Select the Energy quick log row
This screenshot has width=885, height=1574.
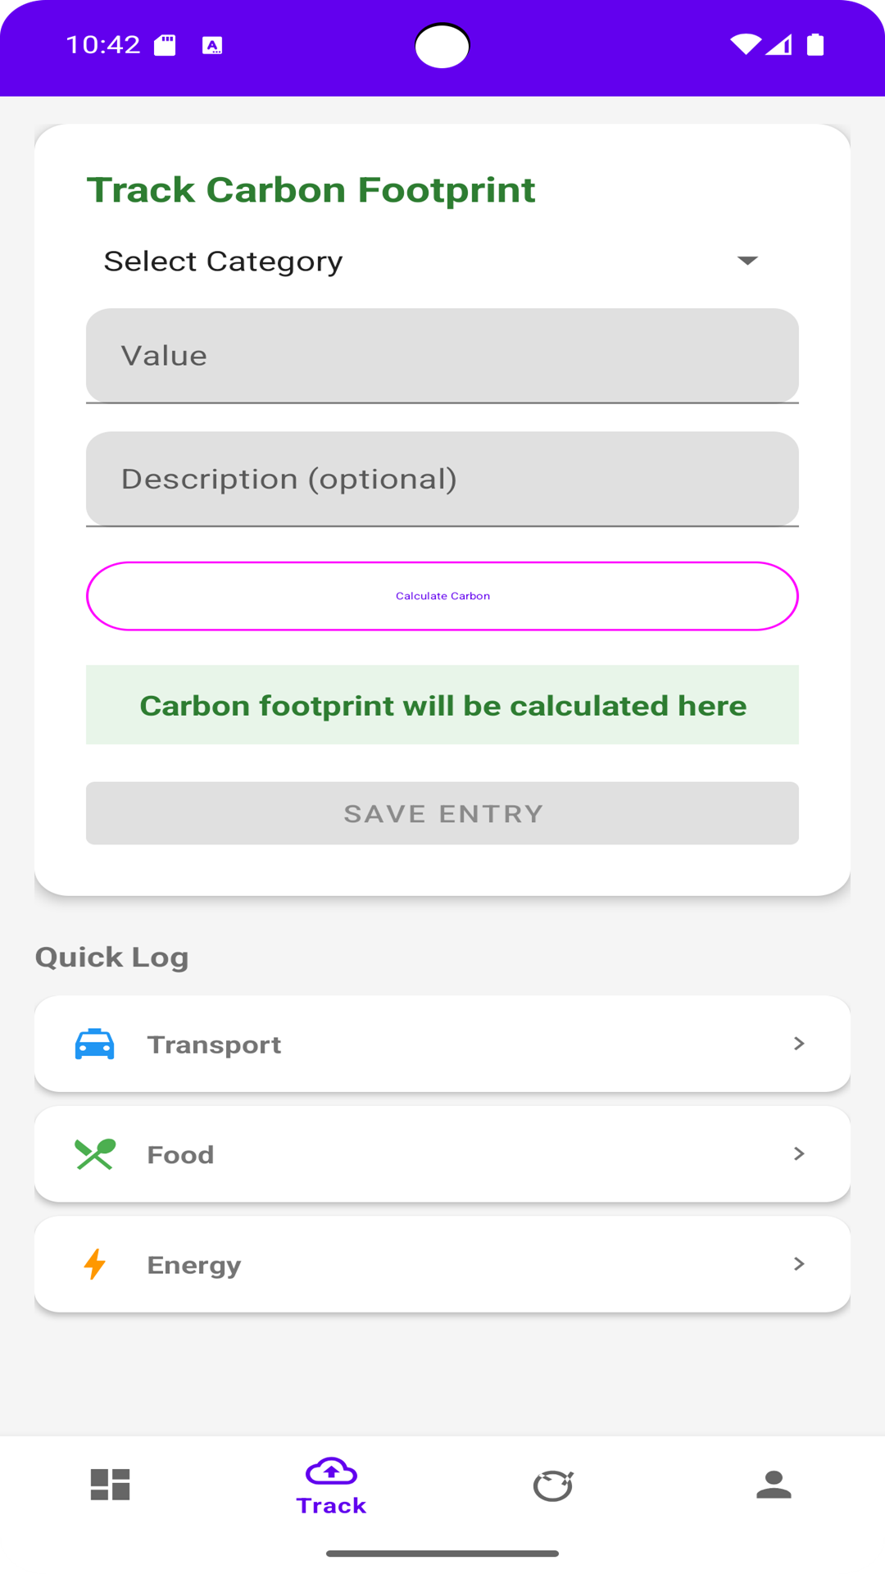442,1264
